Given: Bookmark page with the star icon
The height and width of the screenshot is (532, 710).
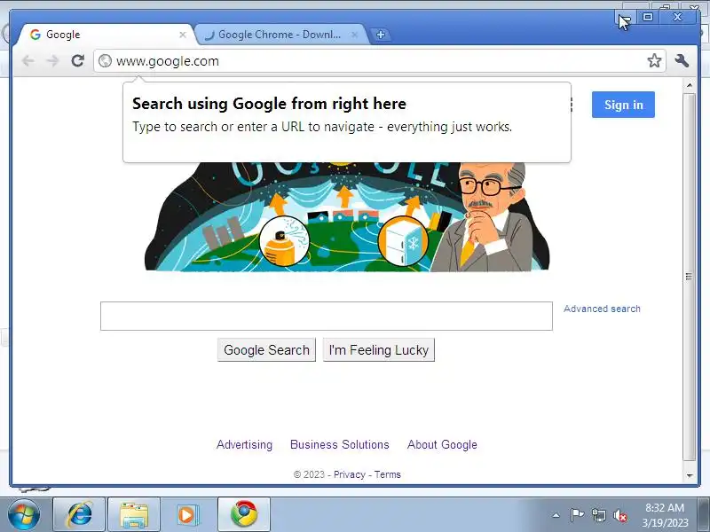Looking at the screenshot, I should click(654, 60).
